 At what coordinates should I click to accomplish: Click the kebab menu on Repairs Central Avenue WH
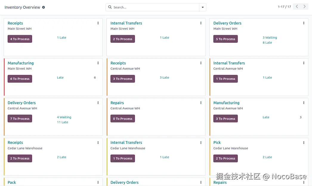point(201,103)
